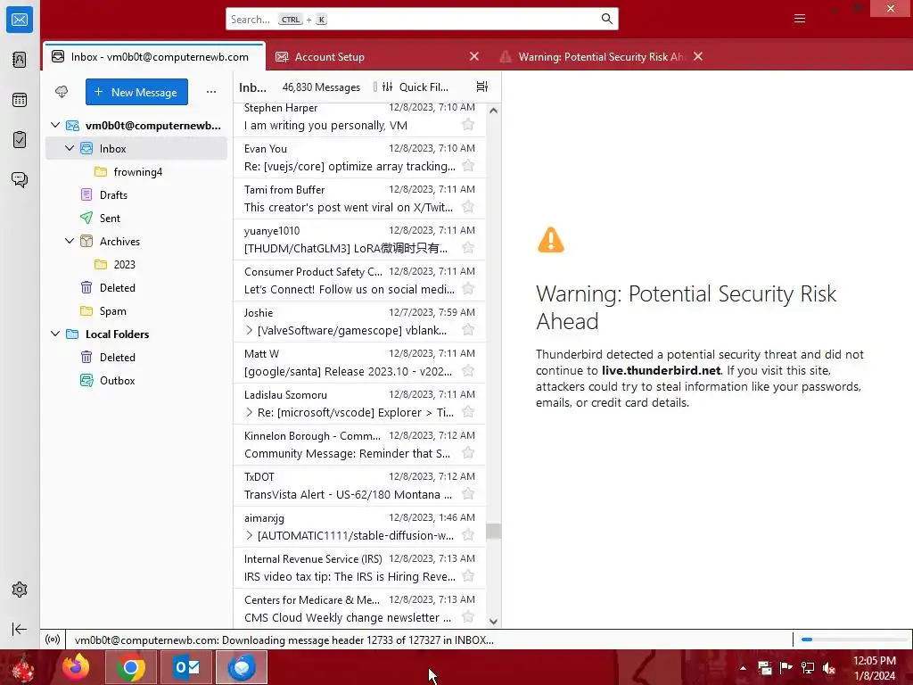
Task: Show hidden tray icons arrow
Action: click(743, 668)
